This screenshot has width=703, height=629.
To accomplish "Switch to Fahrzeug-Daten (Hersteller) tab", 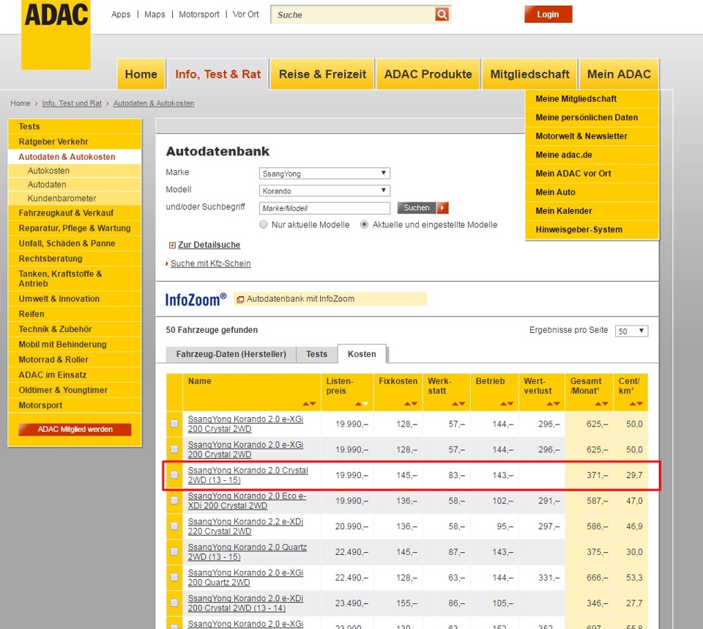I will [x=231, y=354].
